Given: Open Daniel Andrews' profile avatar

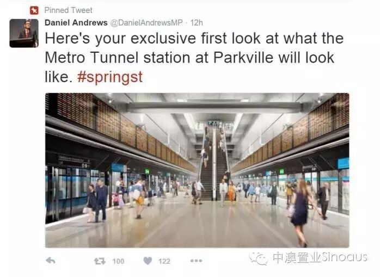Looking at the screenshot, I should point(24,33).
